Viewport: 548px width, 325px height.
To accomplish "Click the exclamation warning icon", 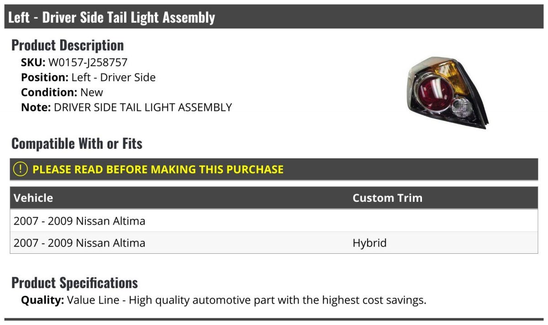I will (21, 169).
